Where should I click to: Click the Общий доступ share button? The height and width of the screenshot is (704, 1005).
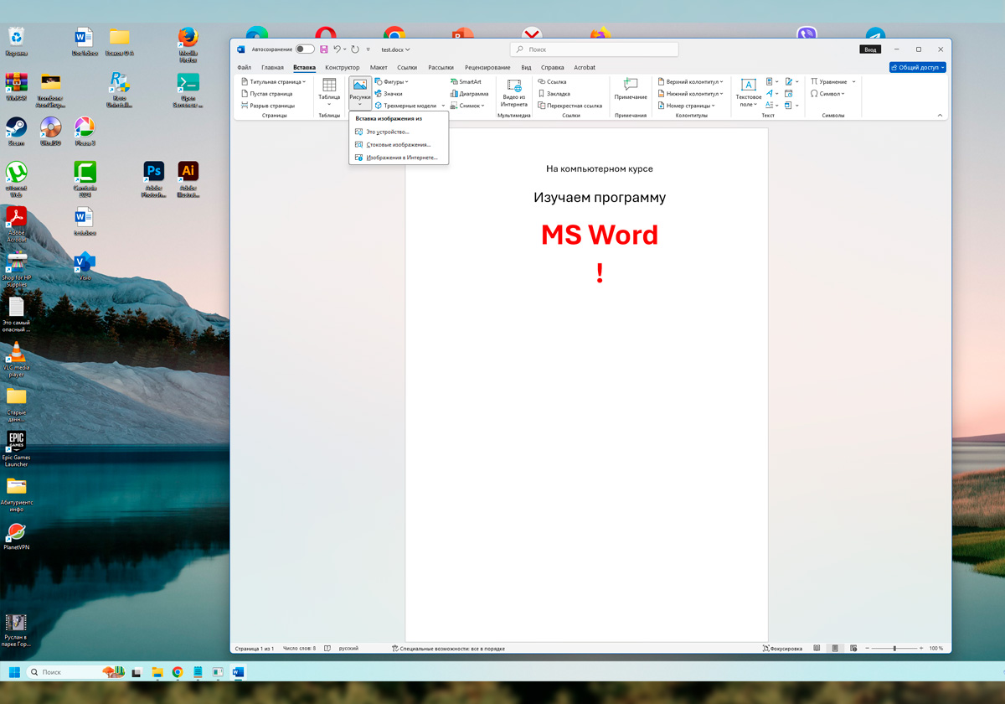click(917, 68)
